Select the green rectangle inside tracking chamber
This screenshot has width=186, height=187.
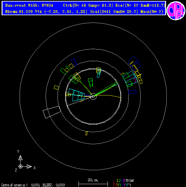tap(90, 82)
